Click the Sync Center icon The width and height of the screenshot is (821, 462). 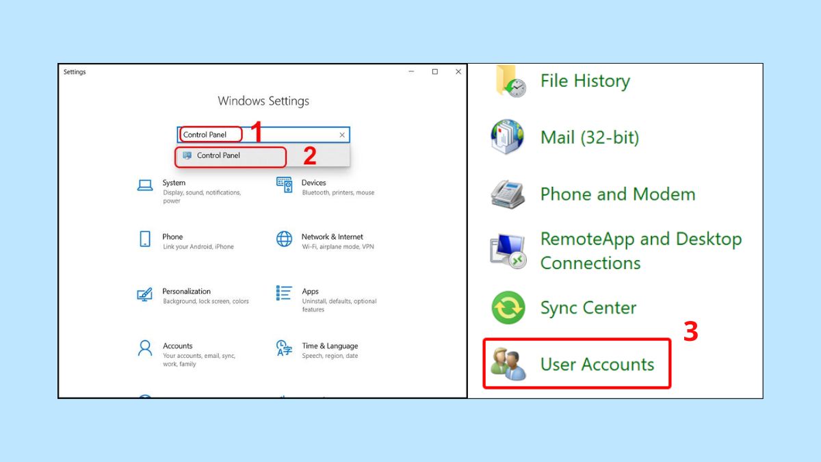508,308
